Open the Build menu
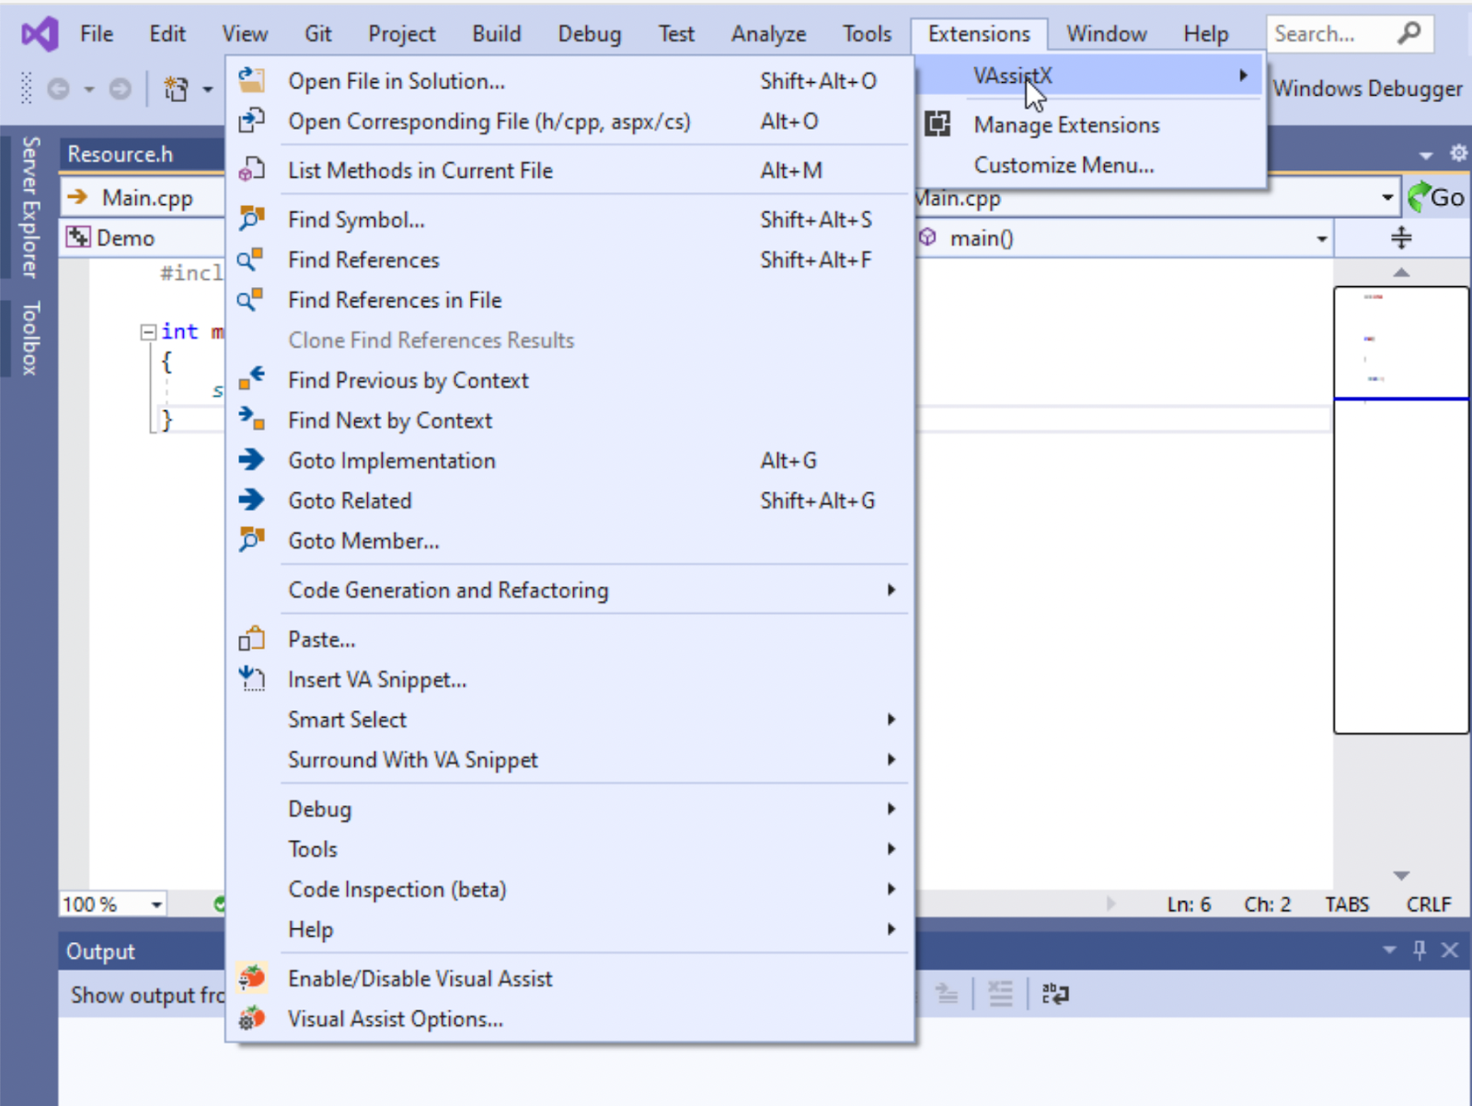Screen dimensions: 1472x1106 (497, 34)
